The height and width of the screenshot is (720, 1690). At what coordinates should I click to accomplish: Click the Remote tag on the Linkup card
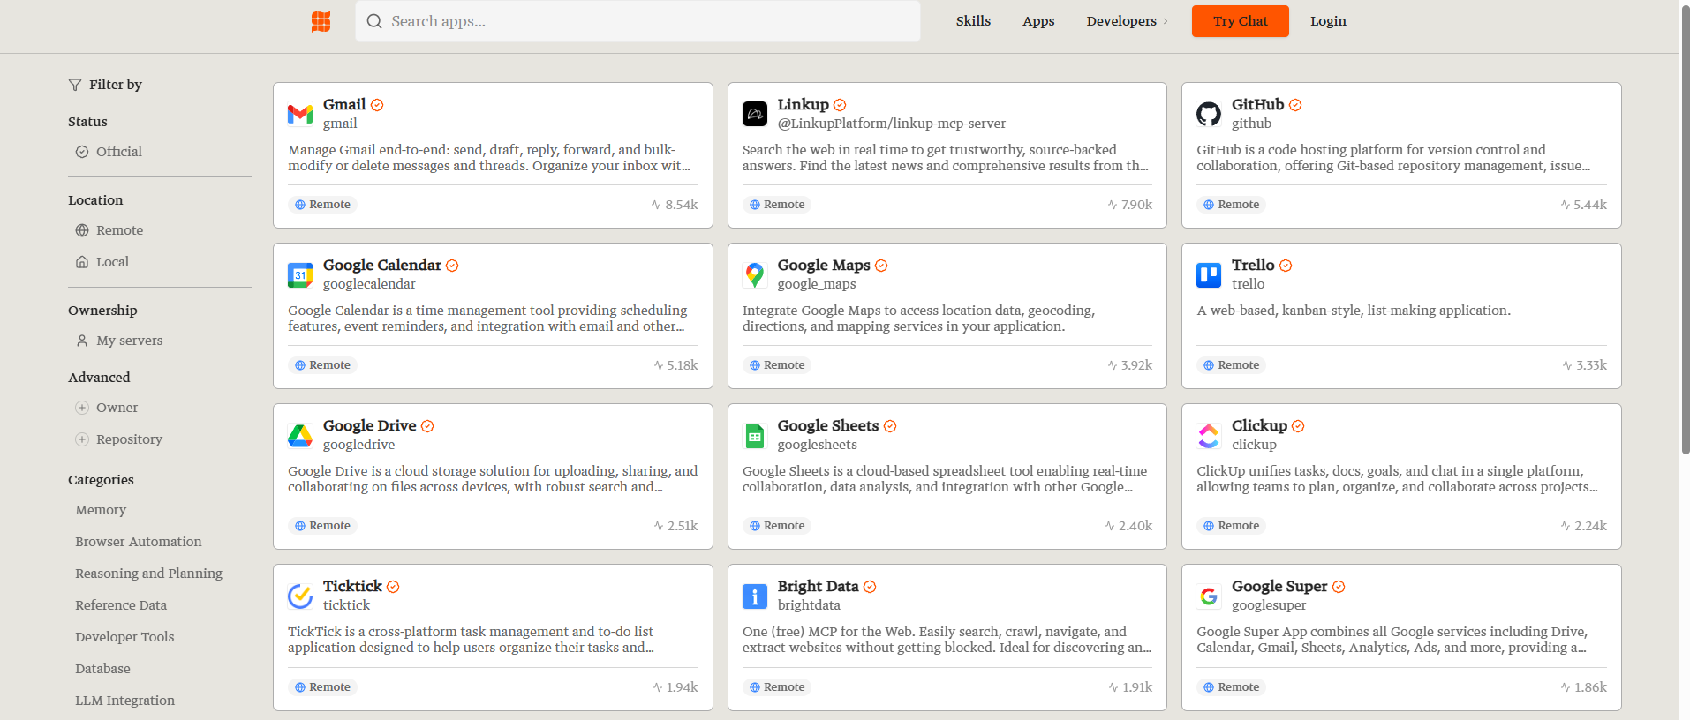(x=777, y=205)
